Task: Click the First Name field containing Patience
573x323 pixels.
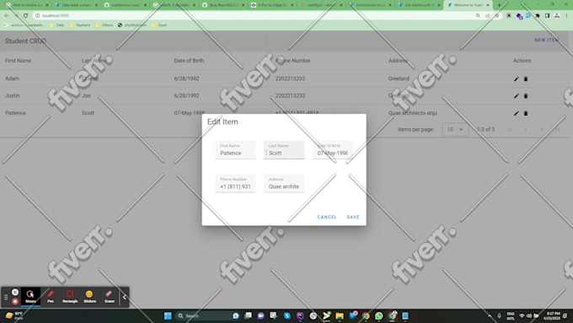Action: 235,150
